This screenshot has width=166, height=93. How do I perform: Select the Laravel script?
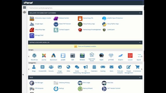pos(130,57)
